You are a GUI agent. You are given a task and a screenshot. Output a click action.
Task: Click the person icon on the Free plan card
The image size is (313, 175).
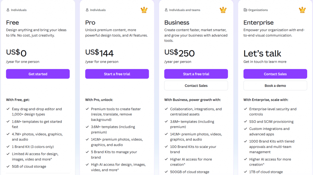[8, 10]
